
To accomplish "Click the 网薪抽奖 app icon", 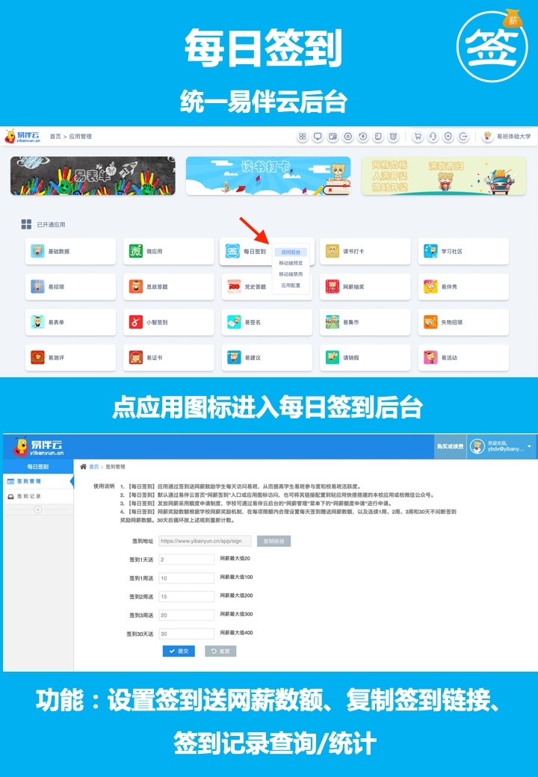I will [332, 287].
